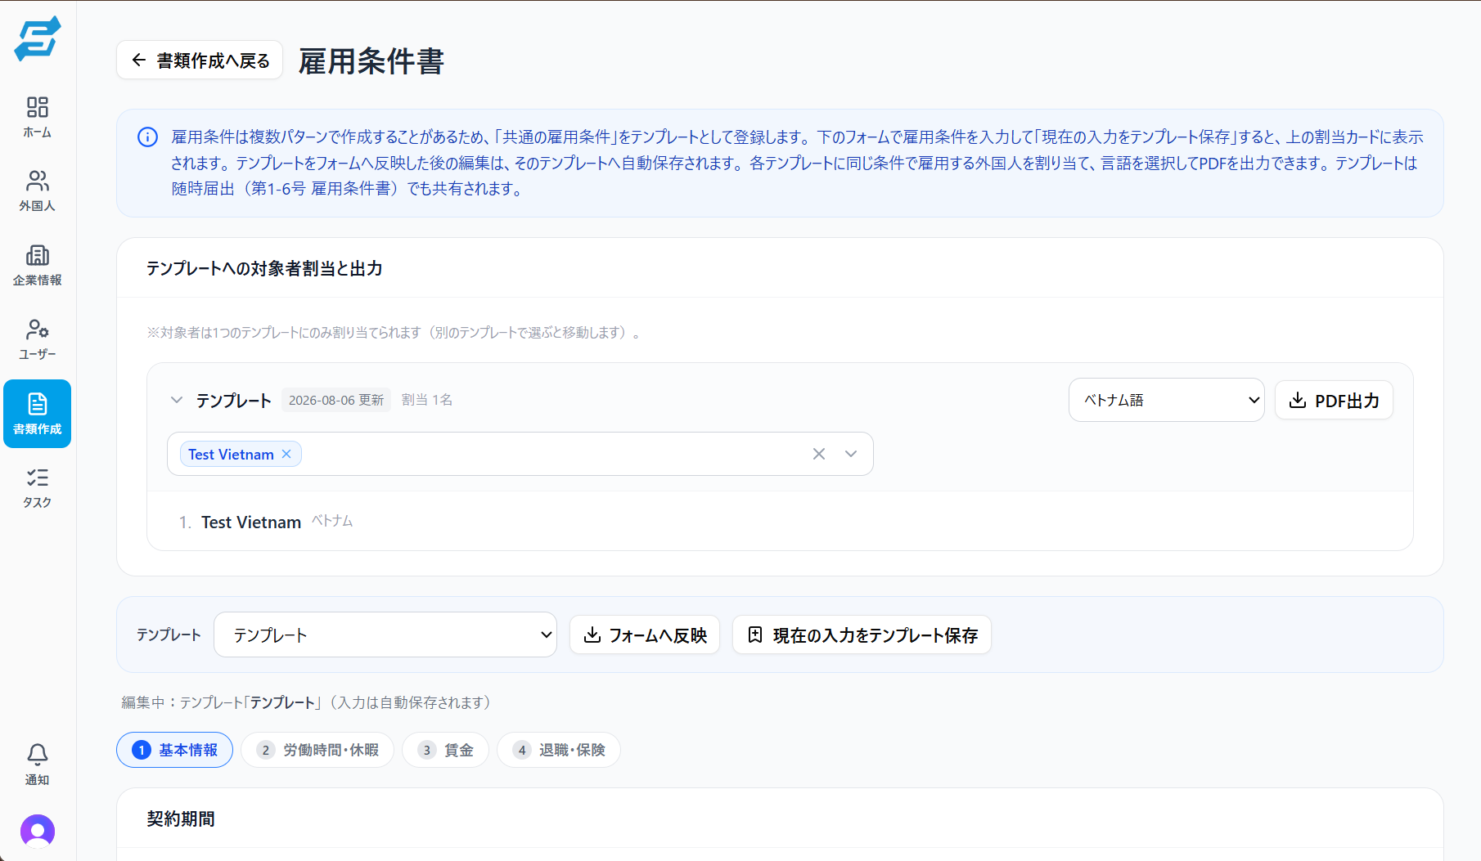
Task: Click the app logo in the sidebar
Action: click(x=38, y=38)
